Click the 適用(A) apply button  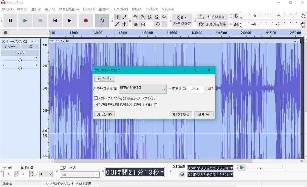(x=204, y=114)
